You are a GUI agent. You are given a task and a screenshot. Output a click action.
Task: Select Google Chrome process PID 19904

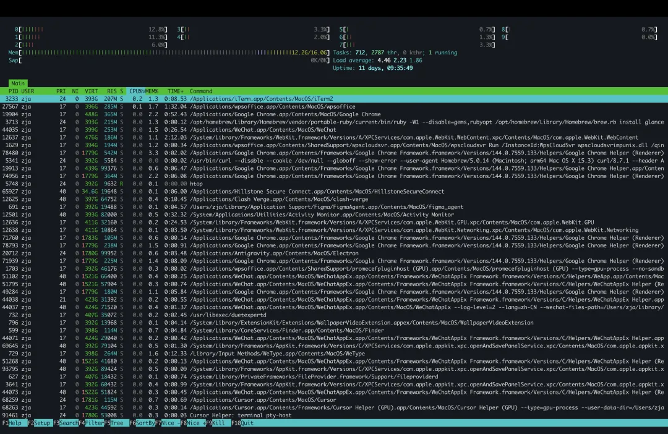(334, 114)
